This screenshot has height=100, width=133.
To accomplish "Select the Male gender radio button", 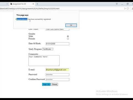I will [x=68, y=36].
